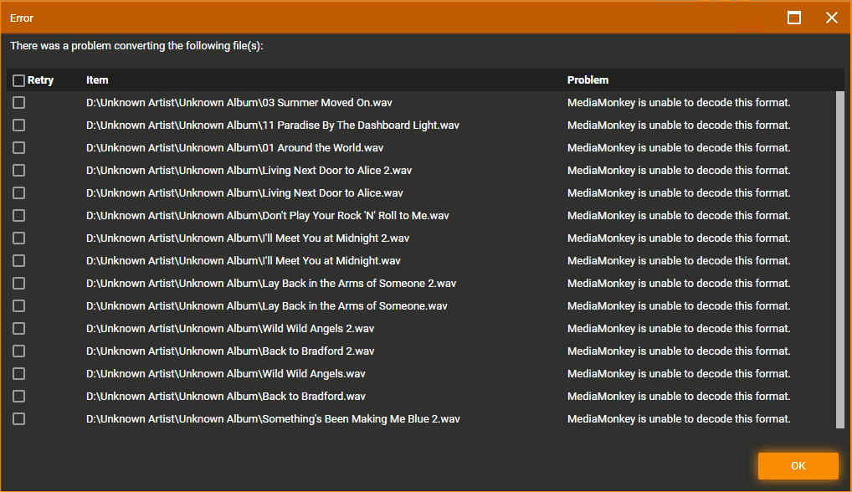Check retry box for Back to Bradford.wav
This screenshot has width=852, height=492.
[18, 397]
